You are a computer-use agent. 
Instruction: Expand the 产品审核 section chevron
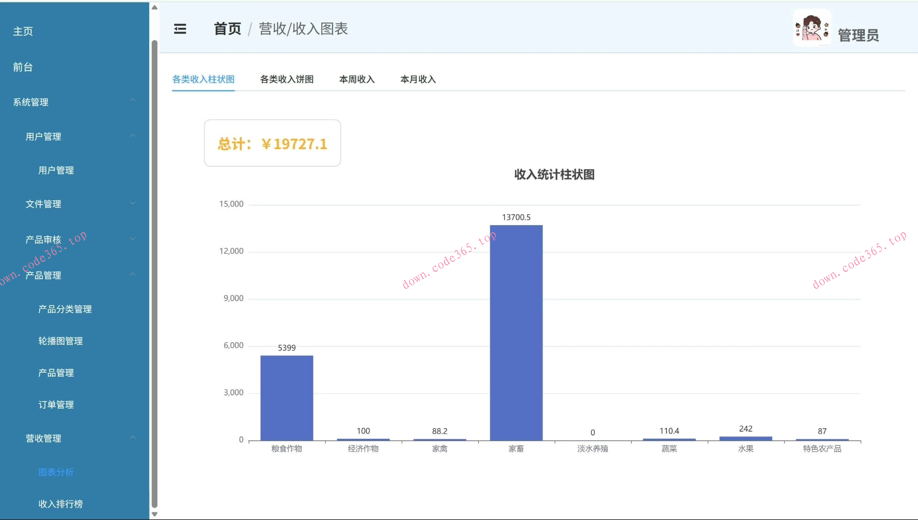[133, 238]
